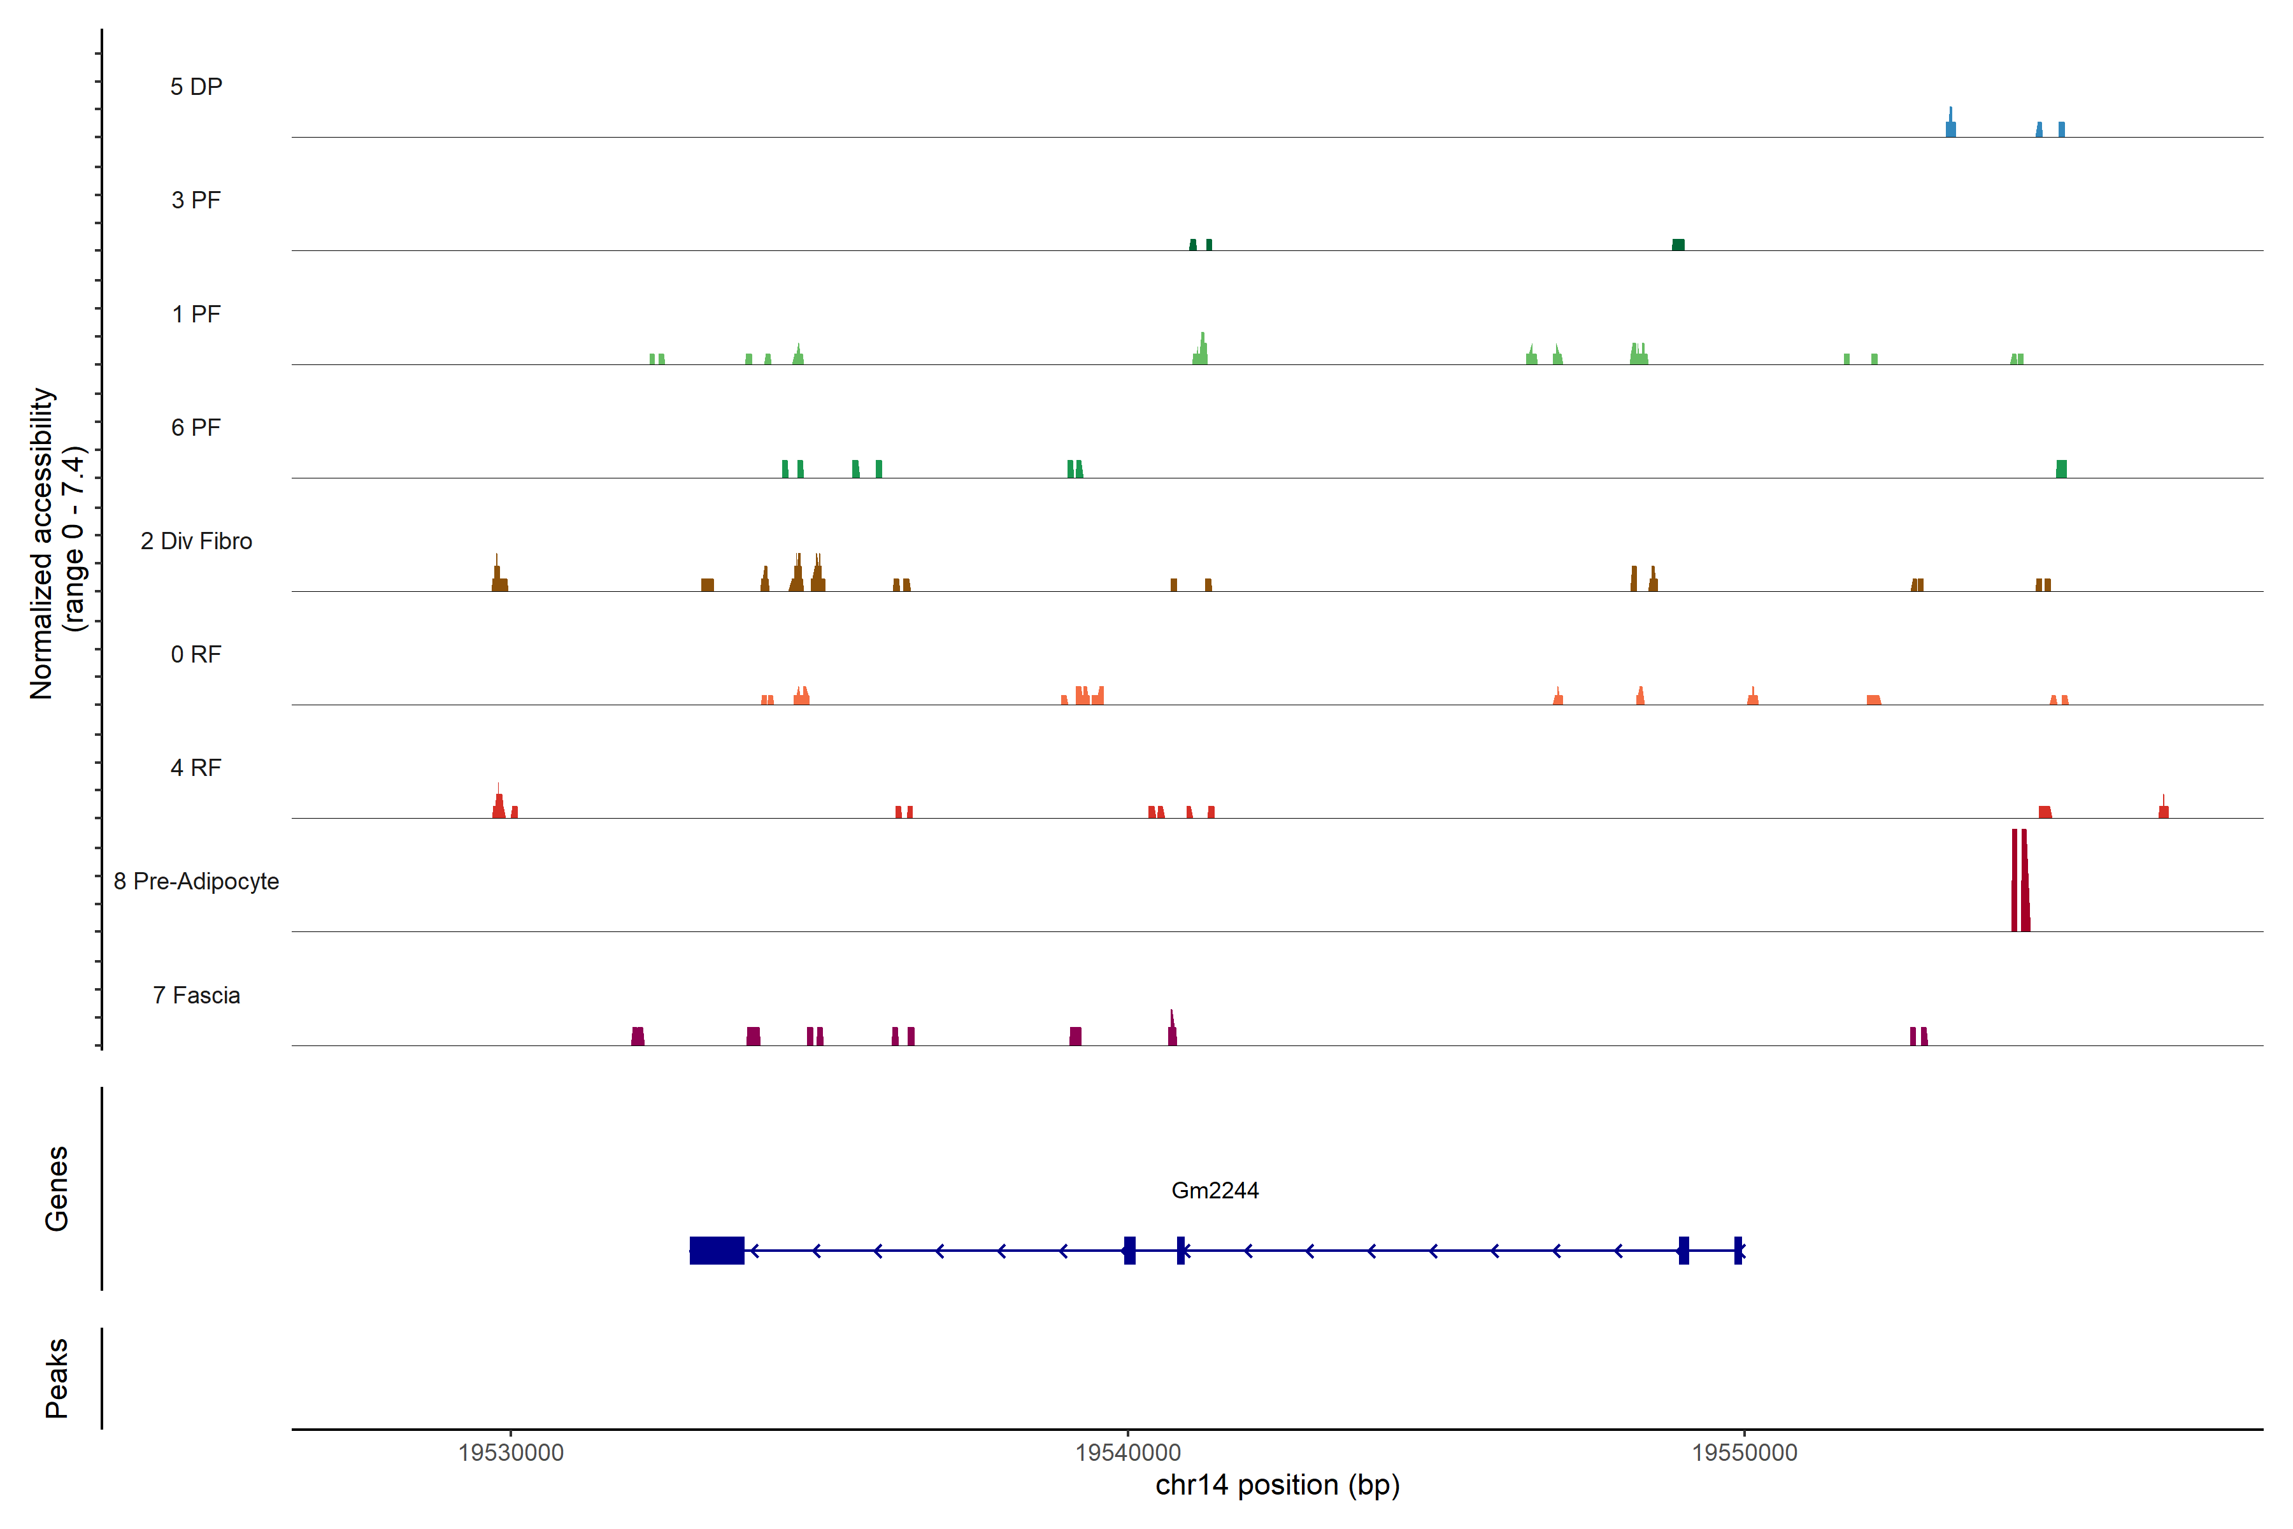Click the 5 DP track label
Viewport: 2293px width, 1529px height.
tap(196, 87)
